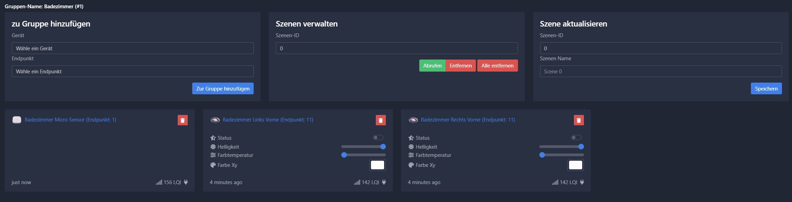Click power plug icon on Rechts Vorne card
Screen dimensions: 792x202
point(582,182)
